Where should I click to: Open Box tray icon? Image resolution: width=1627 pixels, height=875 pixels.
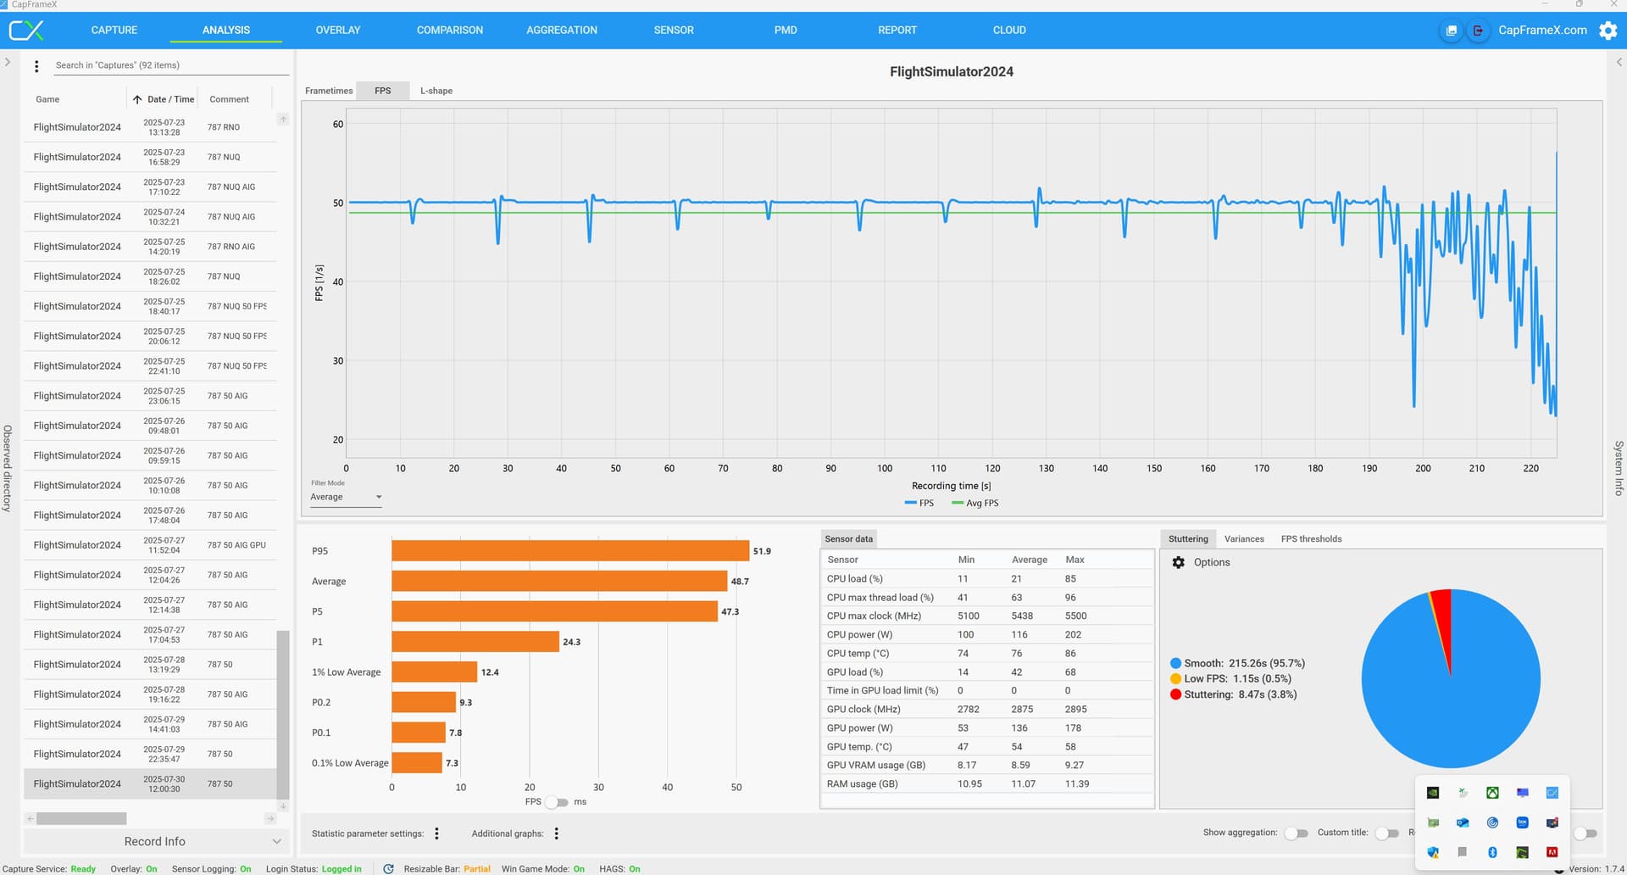pyautogui.click(x=1522, y=822)
